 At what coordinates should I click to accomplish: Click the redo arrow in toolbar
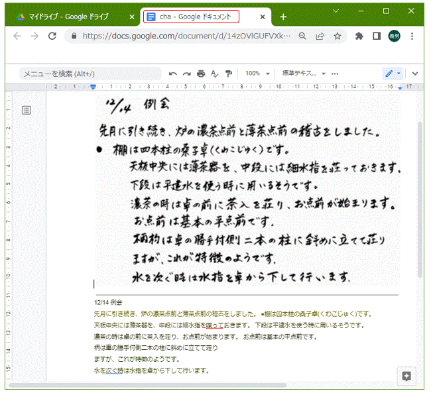pos(186,74)
